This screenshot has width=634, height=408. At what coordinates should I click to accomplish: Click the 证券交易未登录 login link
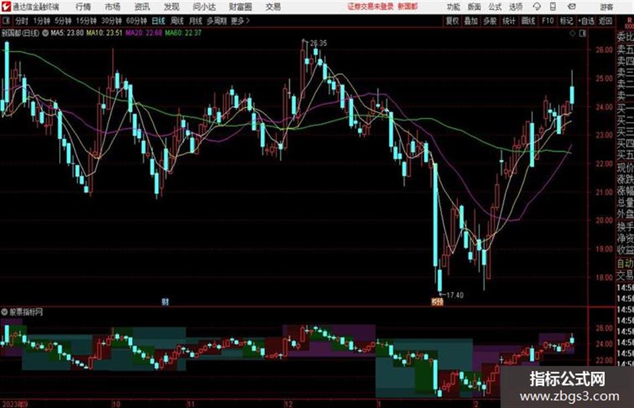tap(370, 7)
